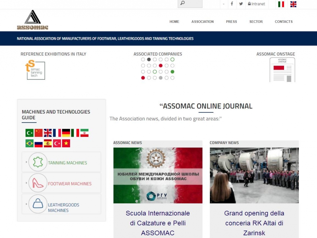Image resolution: width=317 pixels, height=238 pixels.
Task: Open the Company News tannery photo
Action: pyautogui.click(x=254, y=175)
